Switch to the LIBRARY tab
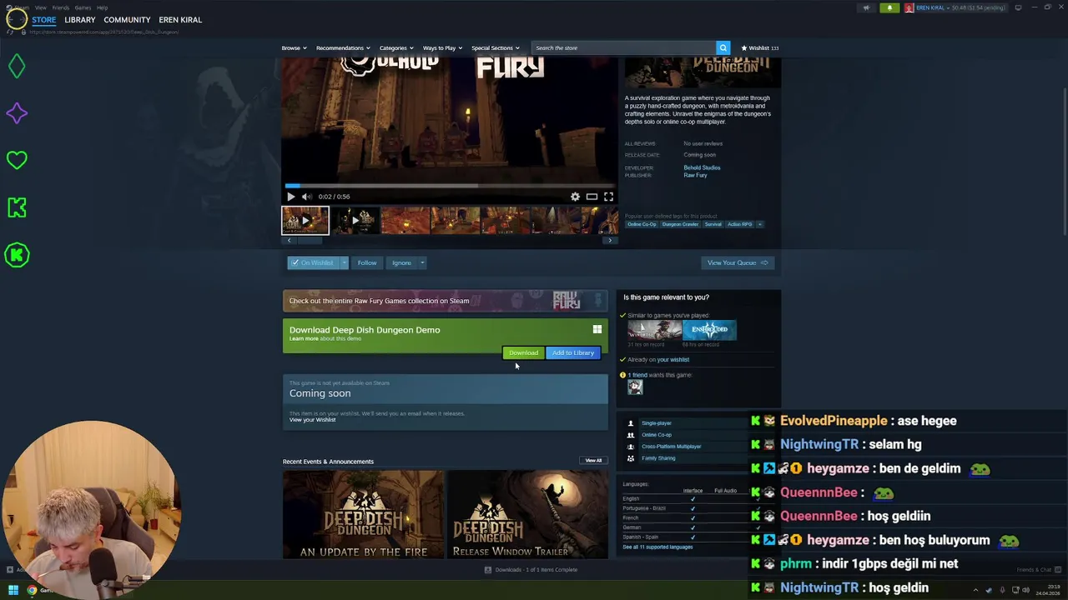Viewport: 1068px width, 600px height. click(x=80, y=19)
